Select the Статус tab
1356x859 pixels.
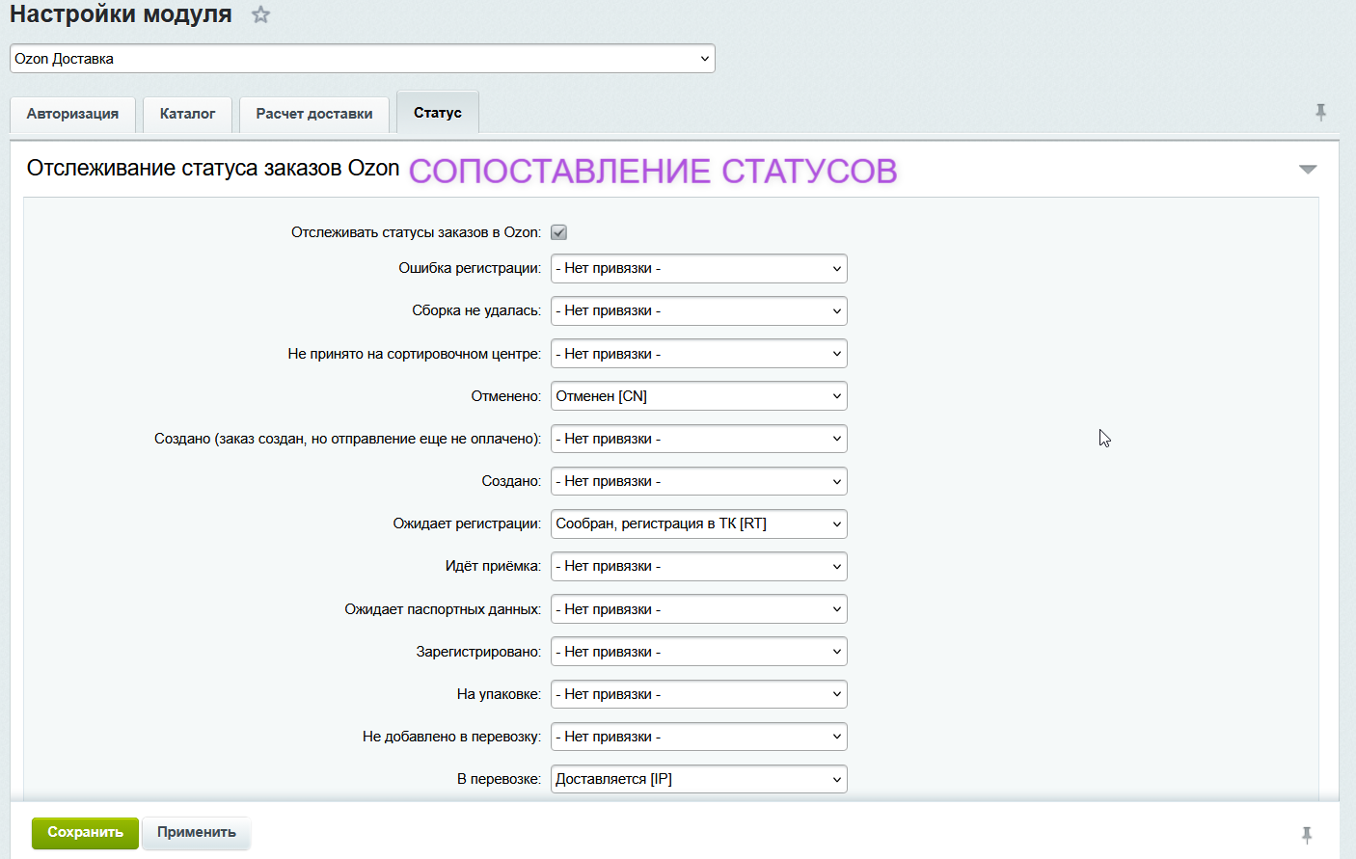438,113
